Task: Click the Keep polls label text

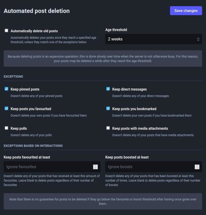Action: pos(19,128)
